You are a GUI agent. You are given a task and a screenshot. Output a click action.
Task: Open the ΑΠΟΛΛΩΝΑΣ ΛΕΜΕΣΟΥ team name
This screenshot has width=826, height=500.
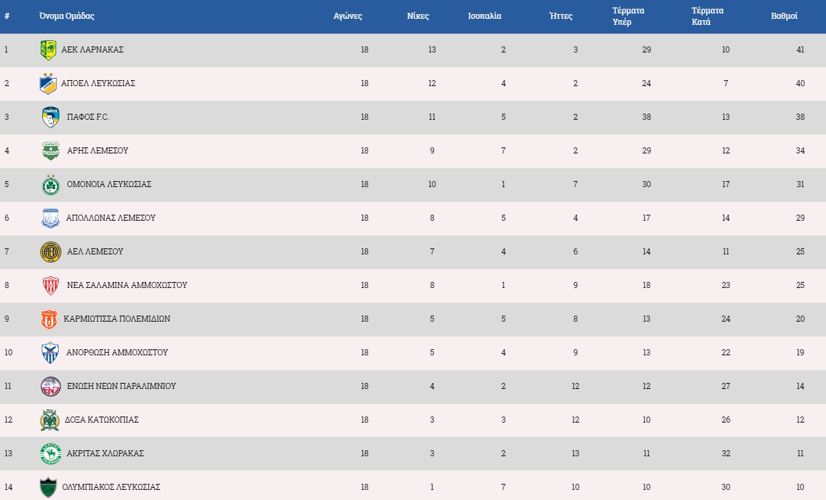111,218
